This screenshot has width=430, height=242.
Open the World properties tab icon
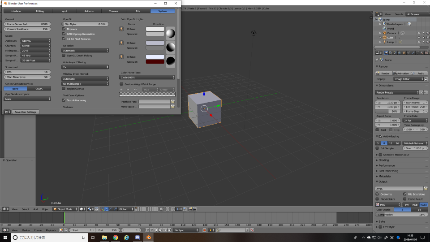coord(400,53)
